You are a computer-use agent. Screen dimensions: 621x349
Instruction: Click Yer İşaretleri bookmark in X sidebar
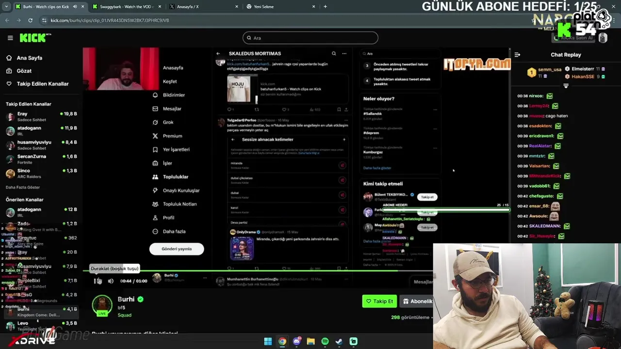(155, 149)
